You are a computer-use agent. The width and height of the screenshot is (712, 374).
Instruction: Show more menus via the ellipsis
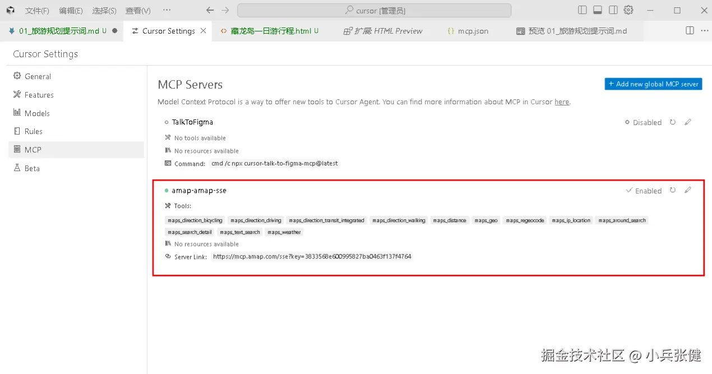[x=167, y=10]
